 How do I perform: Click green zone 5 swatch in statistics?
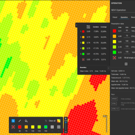pos(83,54)
